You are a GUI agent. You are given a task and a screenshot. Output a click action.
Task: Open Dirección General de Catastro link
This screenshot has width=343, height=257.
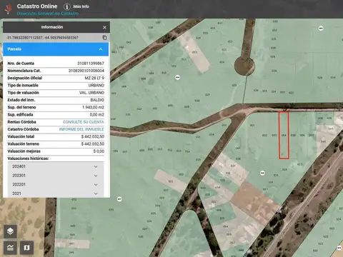48,14
